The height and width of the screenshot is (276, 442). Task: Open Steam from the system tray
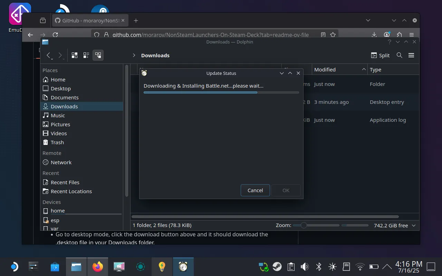(x=277, y=266)
